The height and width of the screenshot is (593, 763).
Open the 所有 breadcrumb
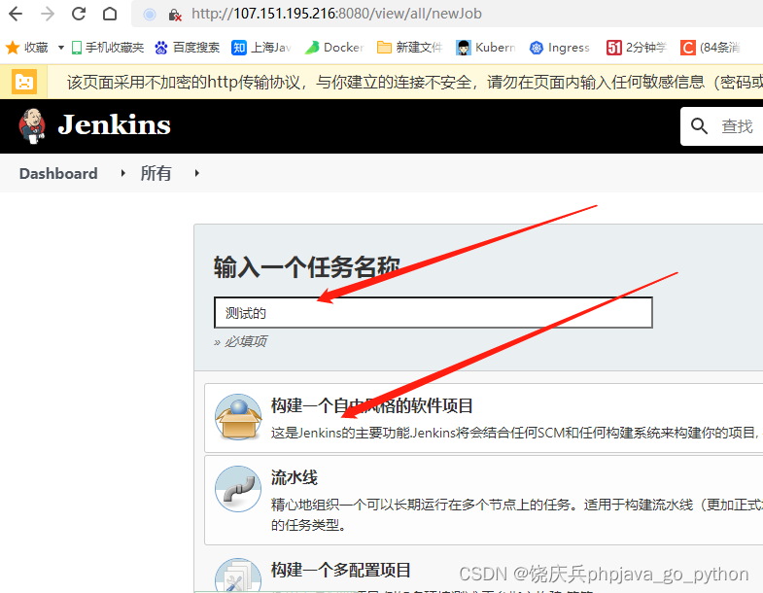156,173
